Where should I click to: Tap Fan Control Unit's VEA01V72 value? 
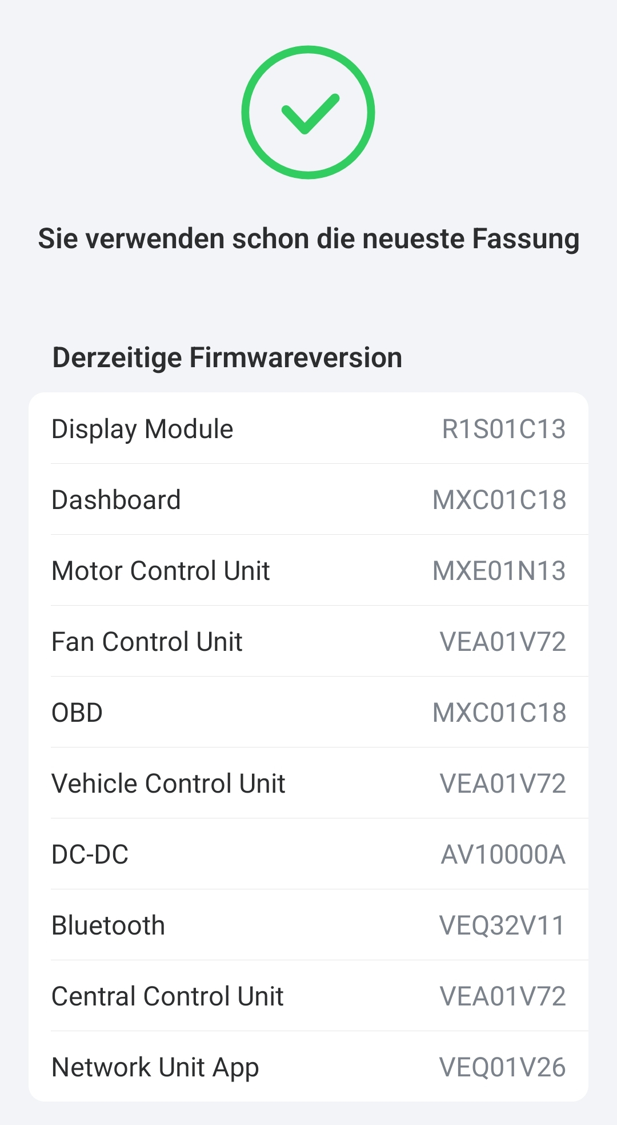click(x=502, y=642)
